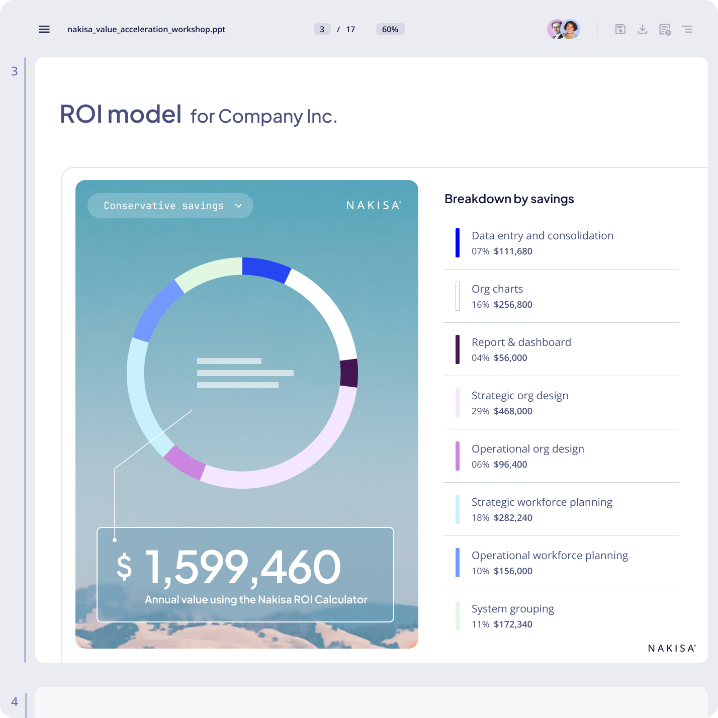Click the page number indicator showing 3

[322, 29]
